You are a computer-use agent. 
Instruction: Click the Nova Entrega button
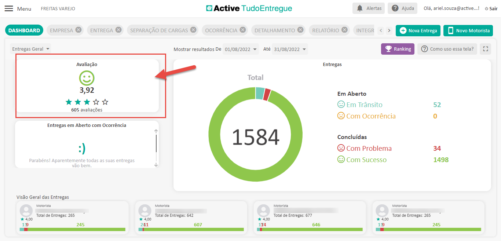coord(418,30)
